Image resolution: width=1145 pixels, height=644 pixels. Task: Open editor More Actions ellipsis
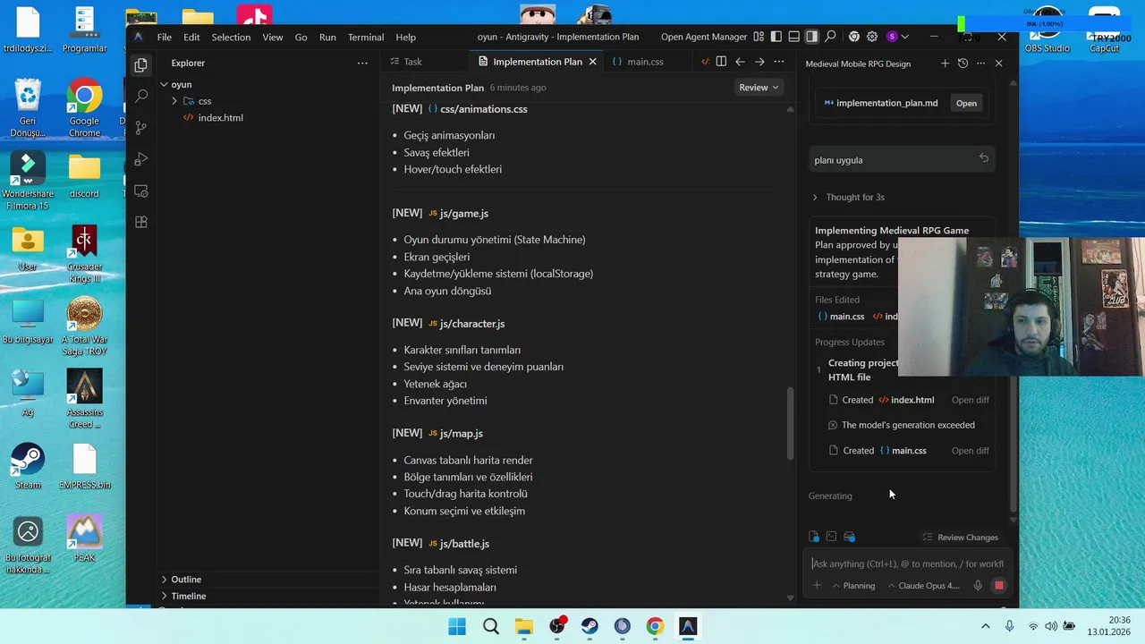click(779, 62)
